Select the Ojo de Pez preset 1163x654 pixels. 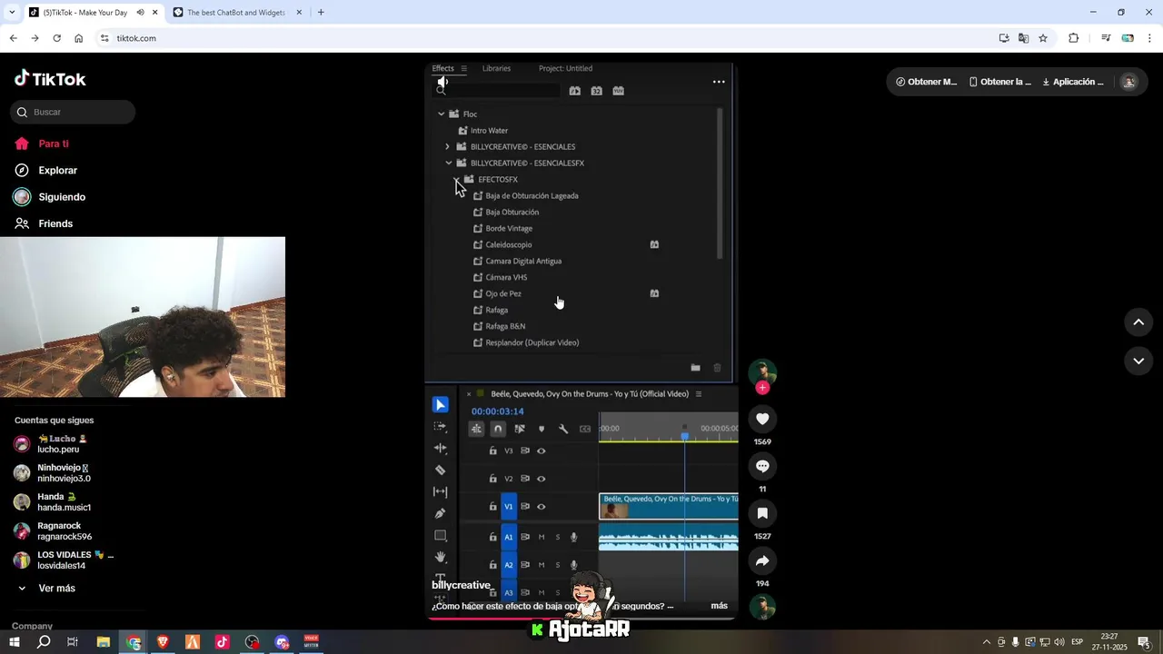(503, 293)
